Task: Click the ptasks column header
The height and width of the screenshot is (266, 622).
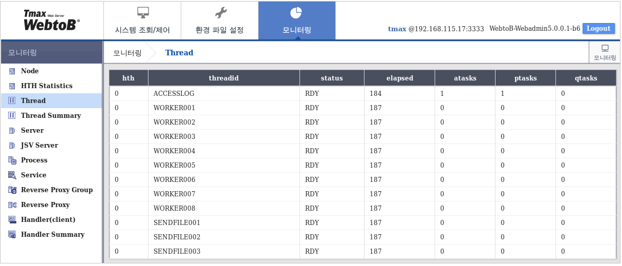Action: 525,78
